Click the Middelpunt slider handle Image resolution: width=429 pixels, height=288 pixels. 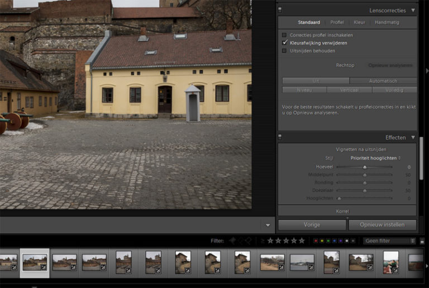(365, 175)
